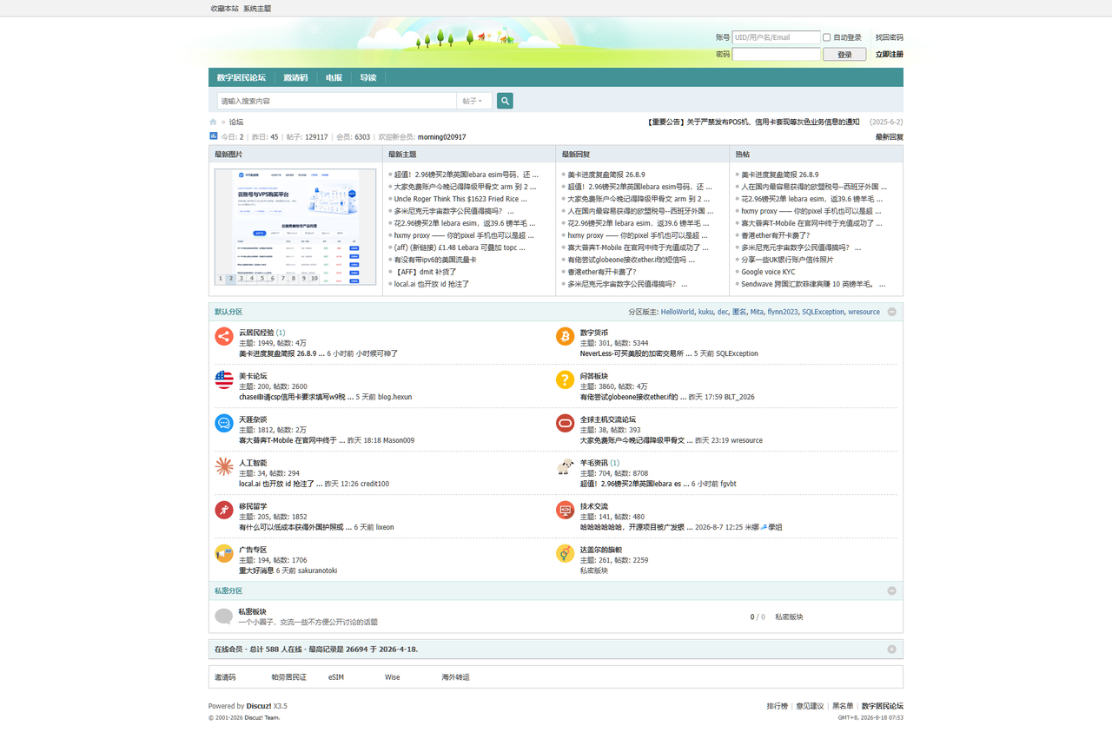Click the 登录 login button
The height and width of the screenshot is (752, 1112).
(x=844, y=54)
